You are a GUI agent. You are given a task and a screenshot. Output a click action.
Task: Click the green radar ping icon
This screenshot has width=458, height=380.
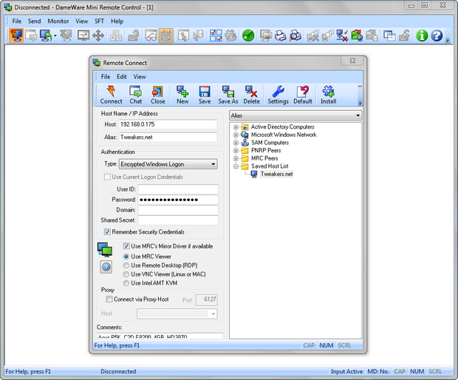248,35
